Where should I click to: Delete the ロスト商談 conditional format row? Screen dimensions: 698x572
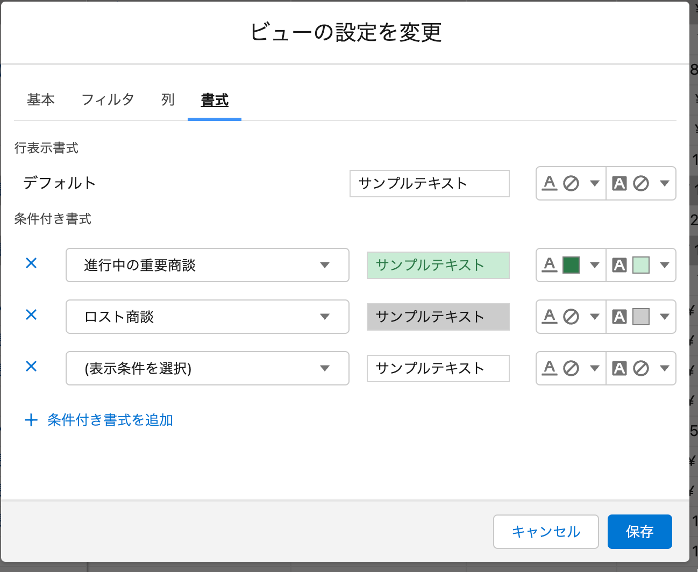[x=31, y=314]
